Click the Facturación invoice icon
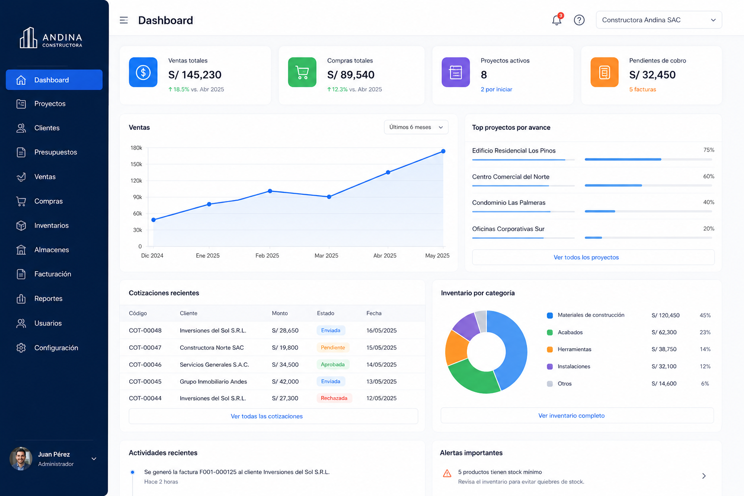 [x=21, y=274]
